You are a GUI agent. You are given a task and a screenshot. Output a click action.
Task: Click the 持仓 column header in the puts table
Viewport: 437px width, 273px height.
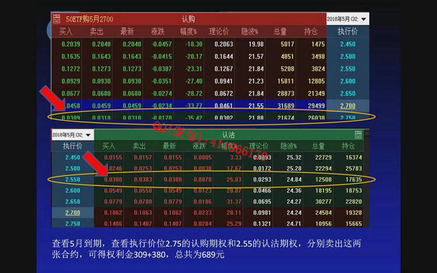pos(348,146)
